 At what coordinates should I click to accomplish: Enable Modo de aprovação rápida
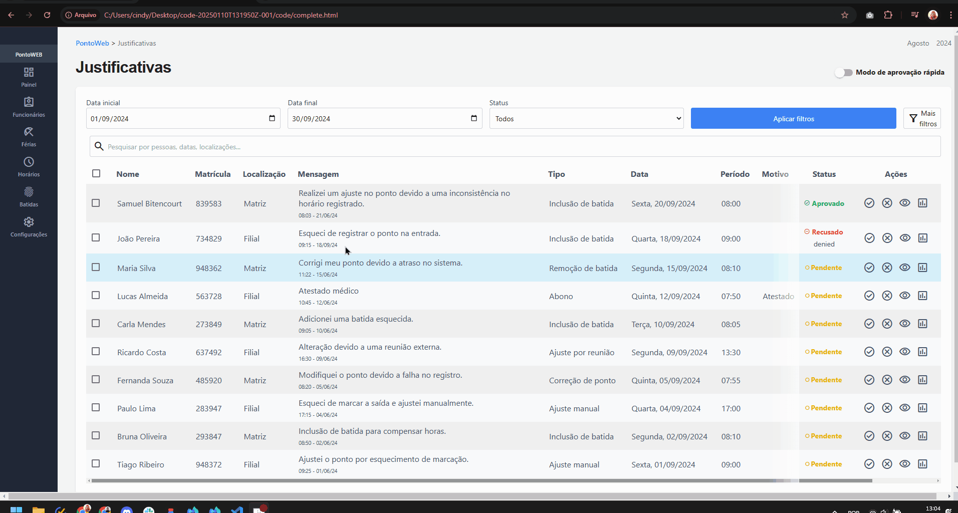[x=844, y=73]
